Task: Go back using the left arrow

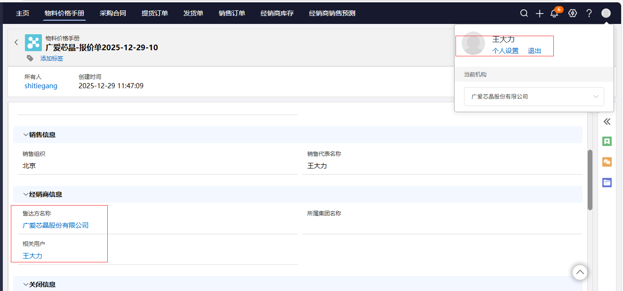Action: pyautogui.click(x=16, y=42)
